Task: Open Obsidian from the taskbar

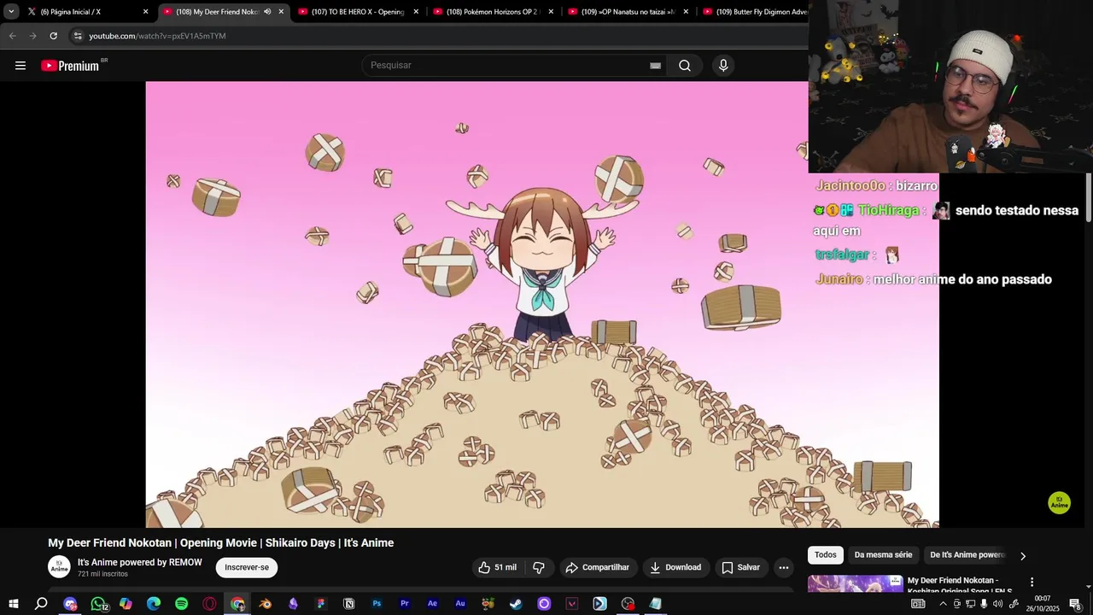Action: point(294,604)
